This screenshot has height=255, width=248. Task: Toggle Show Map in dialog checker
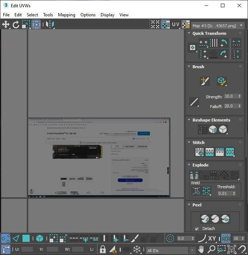point(165,25)
